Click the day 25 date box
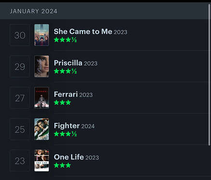211x180 pixels. click(20, 129)
